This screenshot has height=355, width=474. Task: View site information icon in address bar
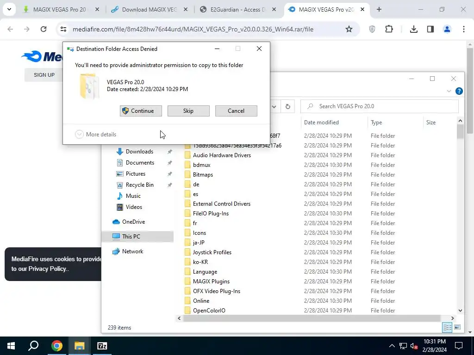[x=63, y=29]
